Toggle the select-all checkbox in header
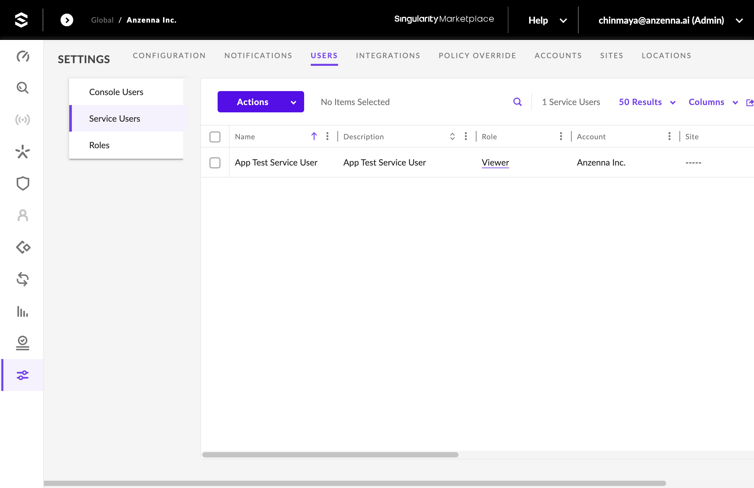The height and width of the screenshot is (488, 754). 215,137
